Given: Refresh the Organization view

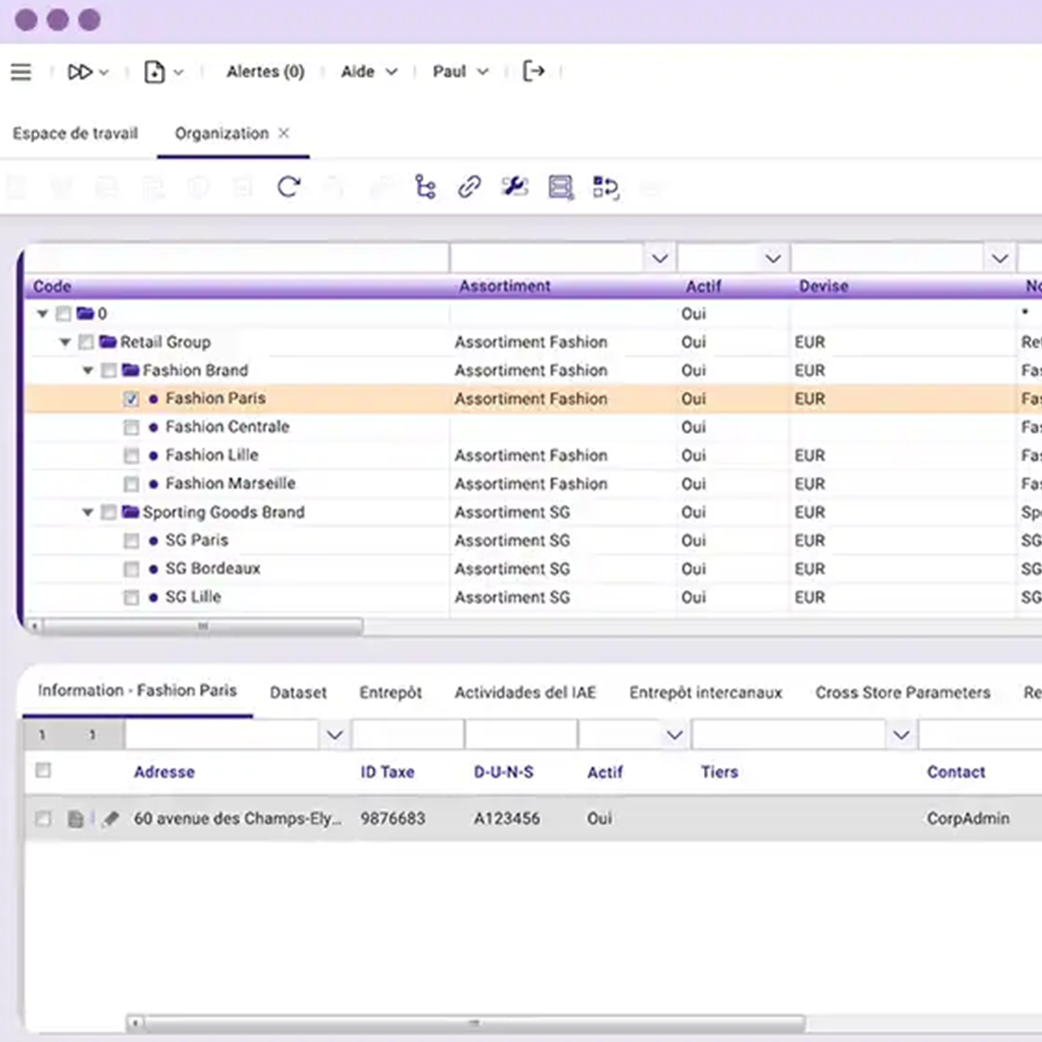Looking at the screenshot, I should point(289,187).
